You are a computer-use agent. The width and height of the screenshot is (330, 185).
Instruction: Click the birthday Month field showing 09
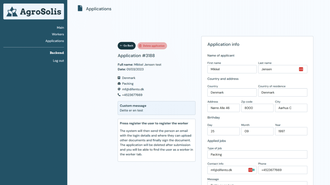point(257,131)
